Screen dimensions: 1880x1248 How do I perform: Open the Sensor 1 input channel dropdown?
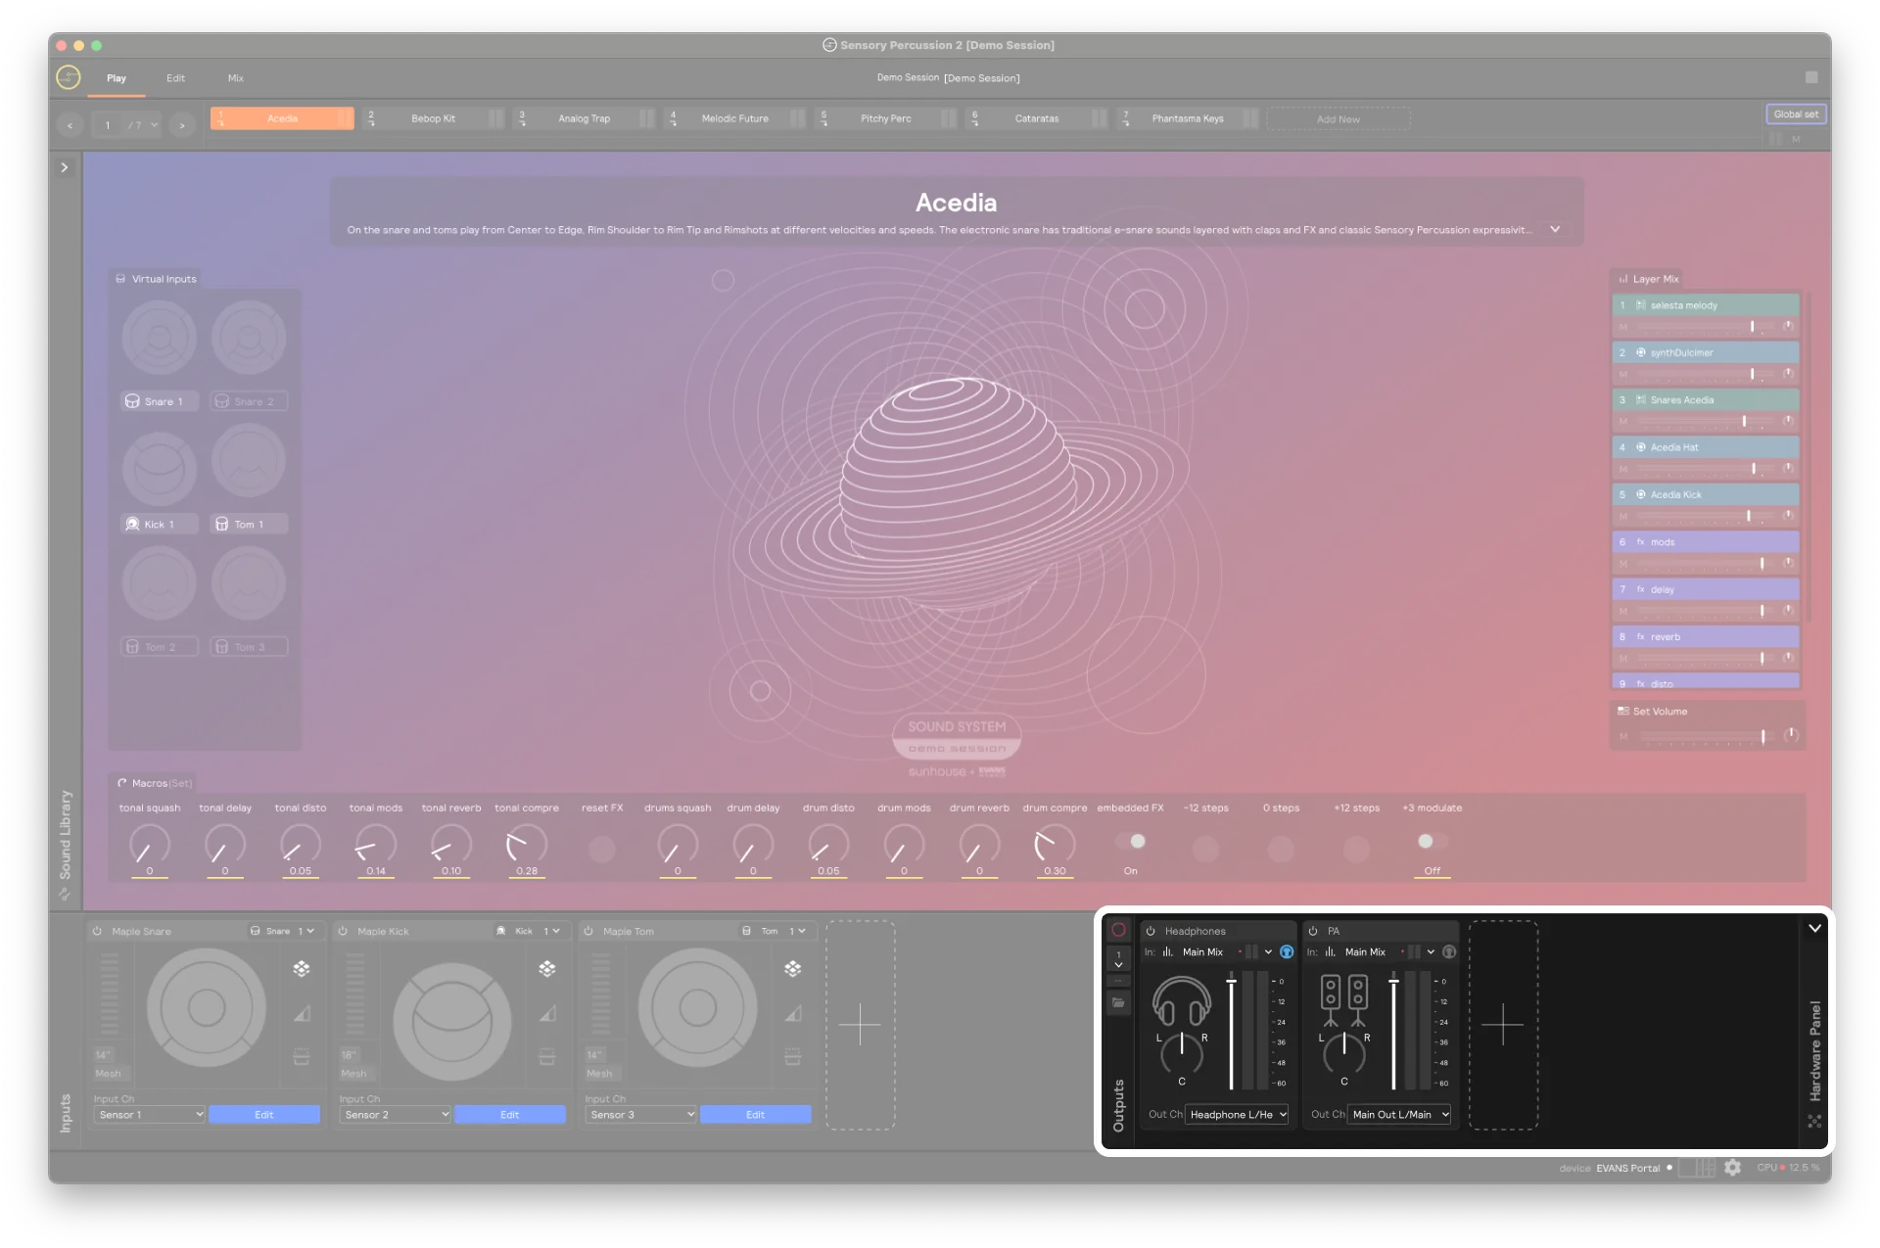[x=151, y=1114]
